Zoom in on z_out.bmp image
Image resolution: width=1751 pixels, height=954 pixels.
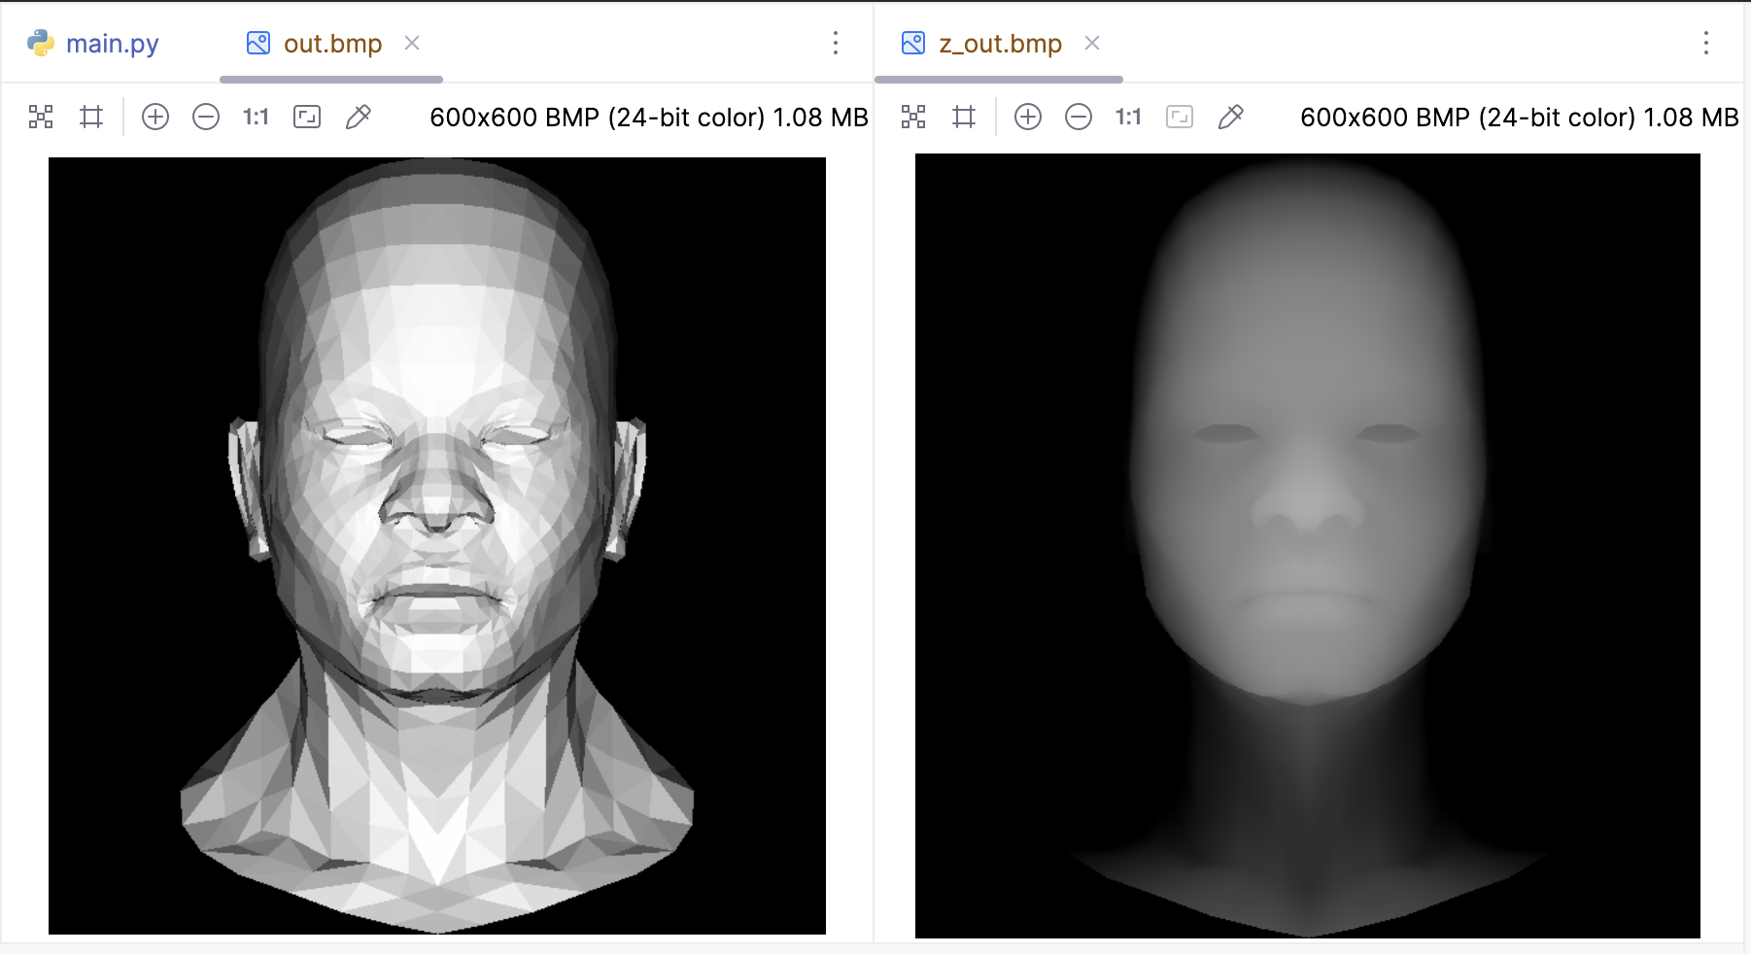pyautogui.click(x=1028, y=118)
